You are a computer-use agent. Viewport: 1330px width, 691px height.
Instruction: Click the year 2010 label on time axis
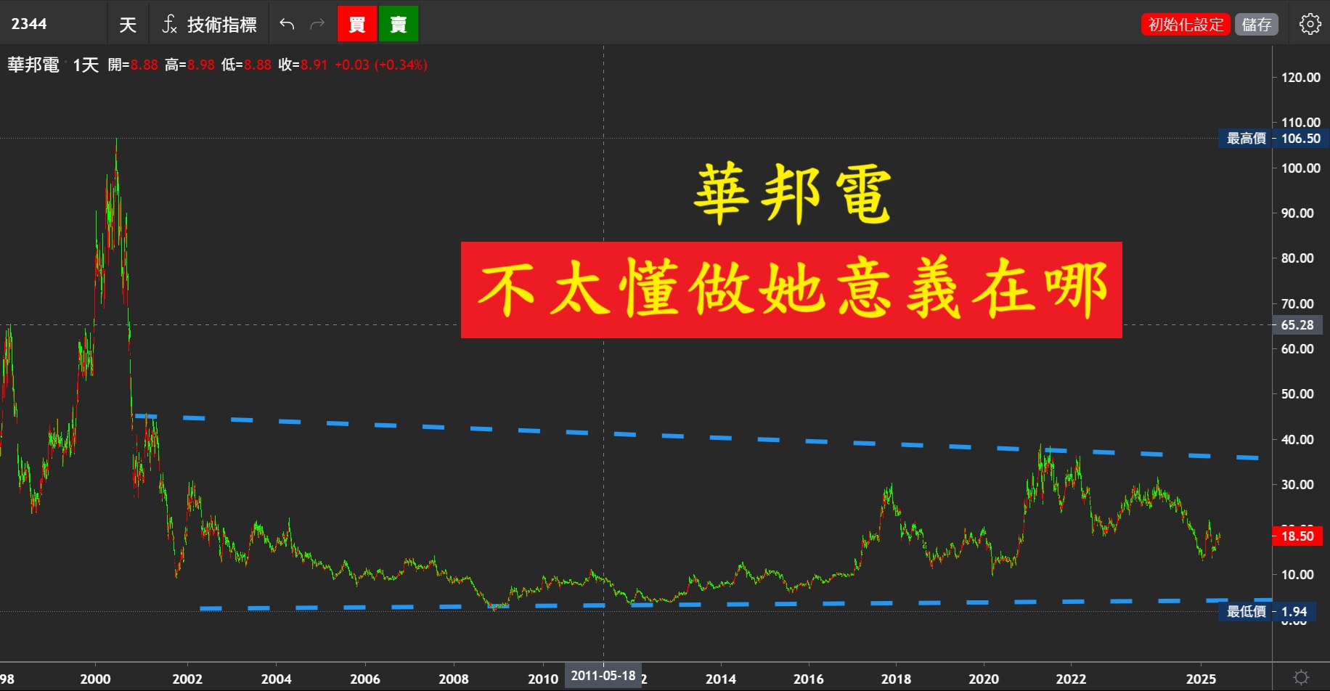pos(543,679)
